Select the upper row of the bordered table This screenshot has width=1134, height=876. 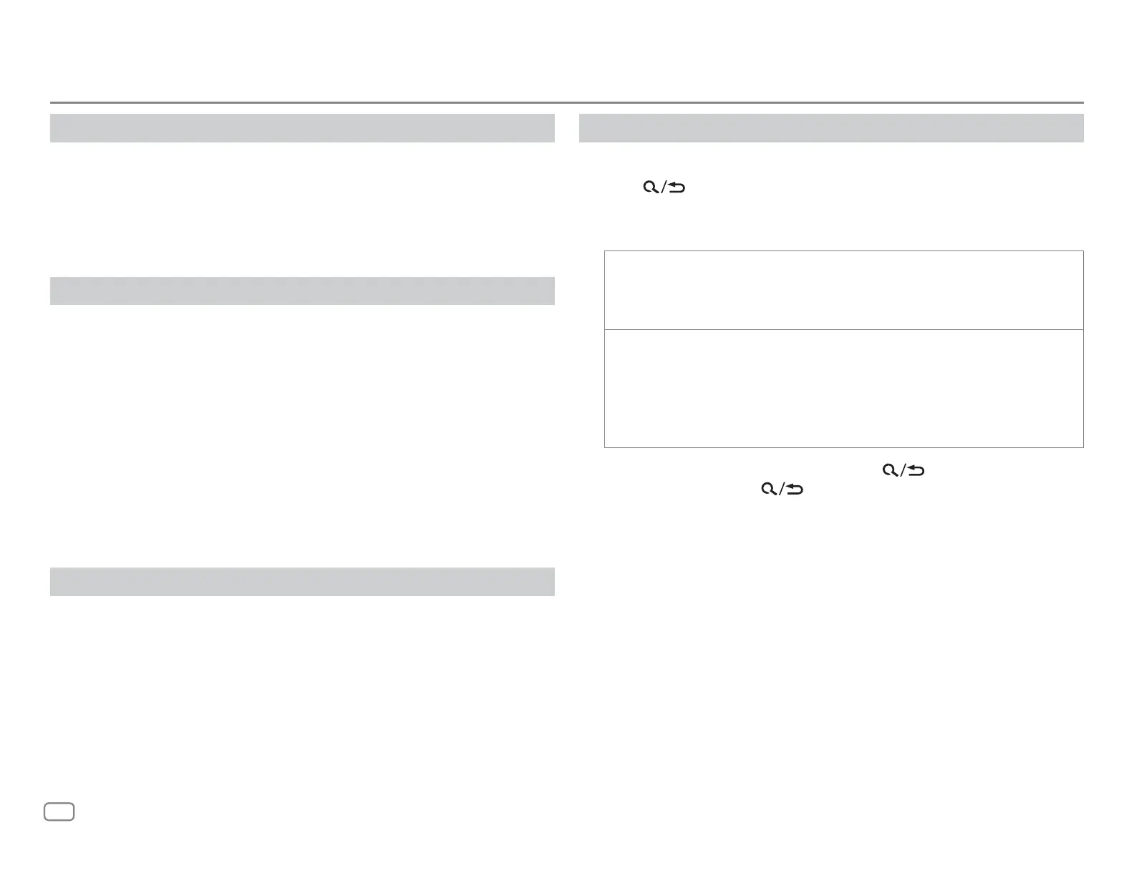(844, 290)
